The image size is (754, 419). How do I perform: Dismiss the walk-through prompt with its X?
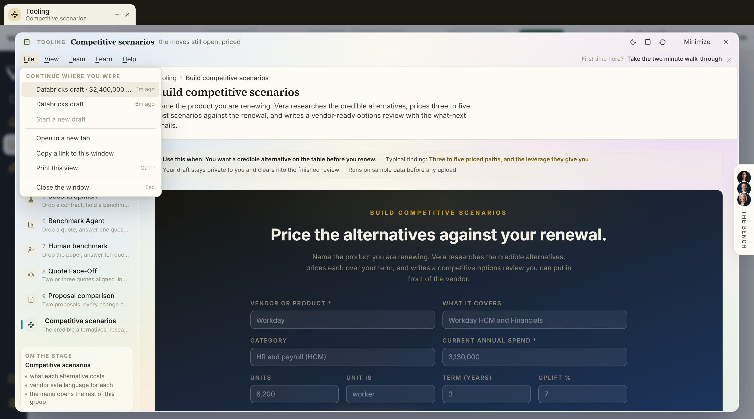click(x=729, y=59)
